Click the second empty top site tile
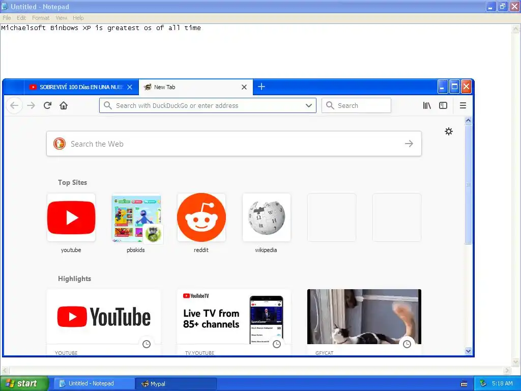521x391 pixels. 397,217
